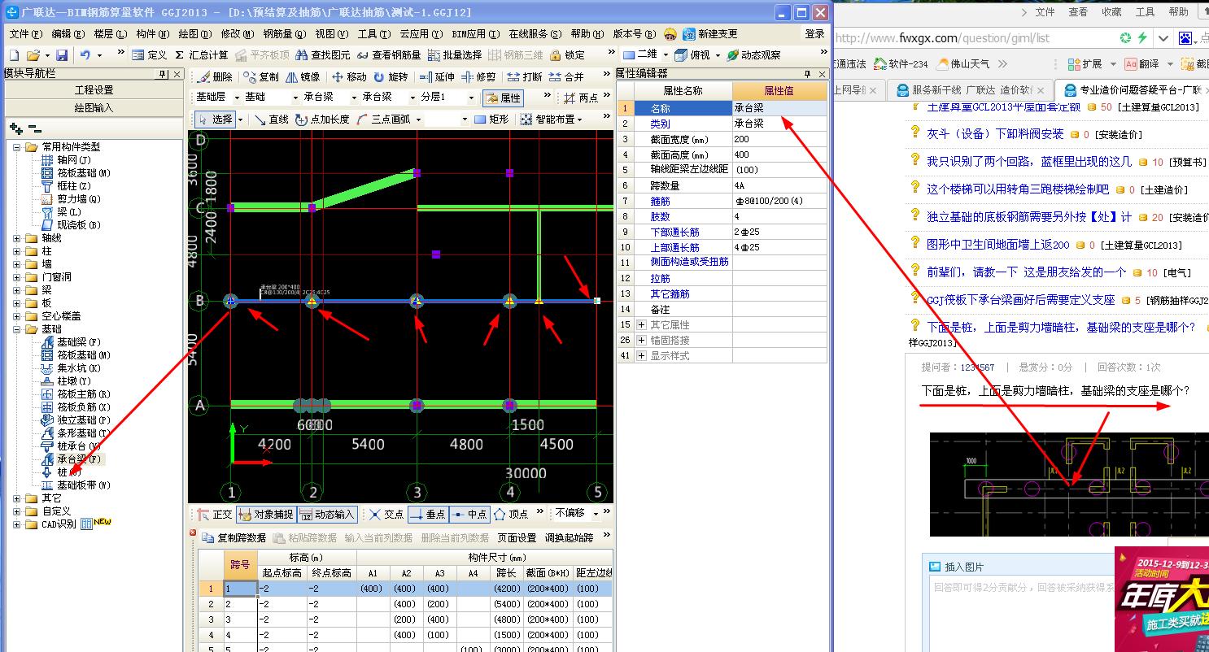The width and height of the screenshot is (1209, 652).
Task: Click the Undo arrow icon
Action: [85, 54]
